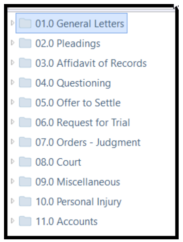Screen dimensions: 183x242
Task: Select the 09.0 Miscellaneous label
Action: pyautogui.click(x=78, y=182)
